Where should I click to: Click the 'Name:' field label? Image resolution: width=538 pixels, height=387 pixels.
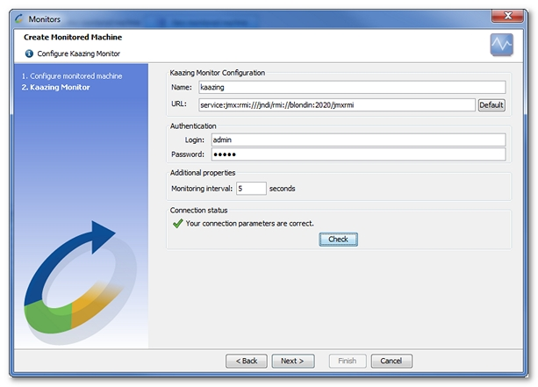coord(182,88)
